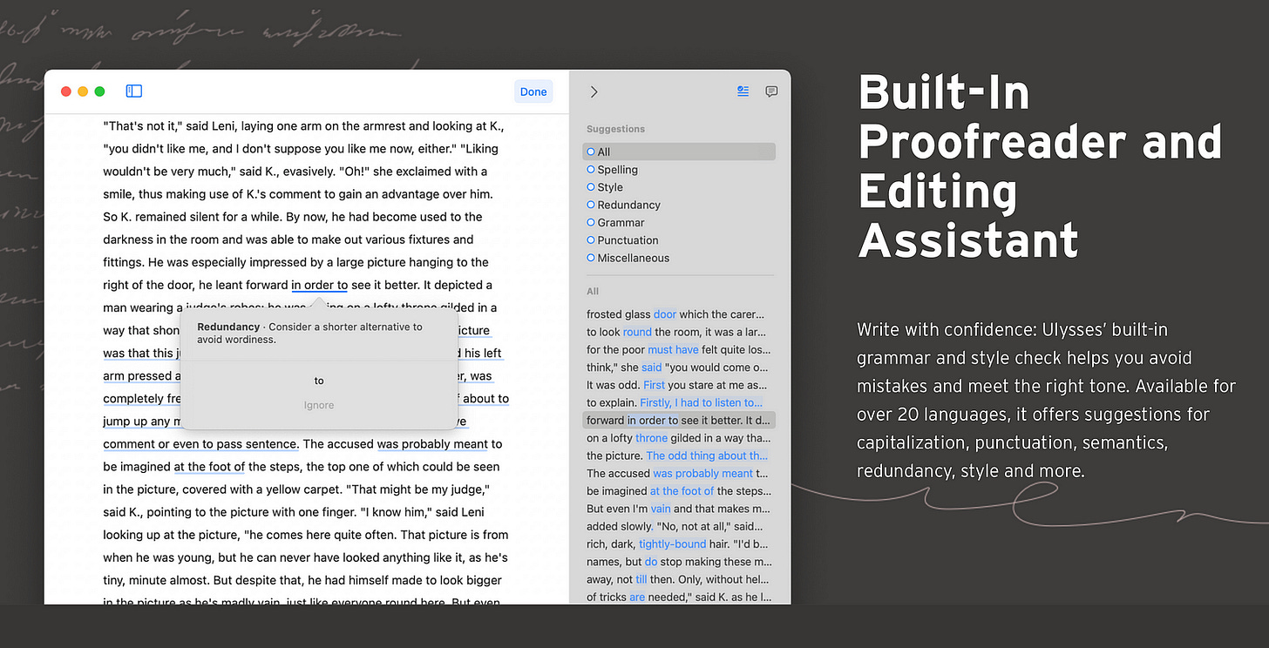The image size is (1269, 648).
Task: Click the red close window button
Action: tap(66, 91)
